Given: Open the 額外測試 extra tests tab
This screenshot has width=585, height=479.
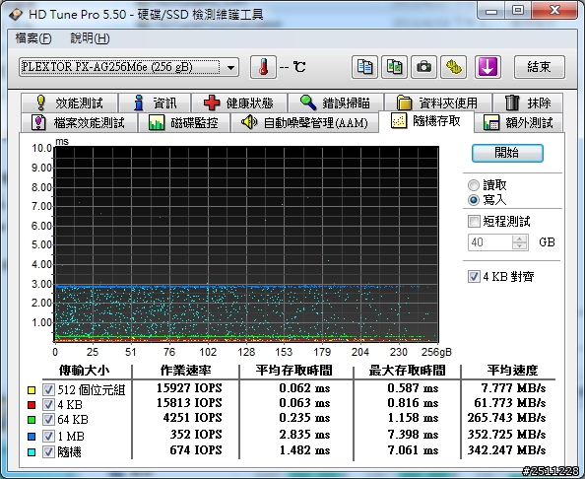Looking at the screenshot, I should coord(519,122).
